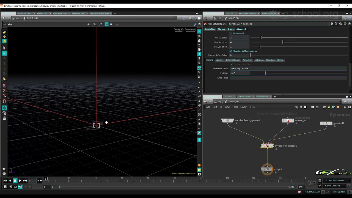Screen dimensions: 352x198
Task: Open the Geometry Spreadsheet tab
Action: tap(99, 13)
